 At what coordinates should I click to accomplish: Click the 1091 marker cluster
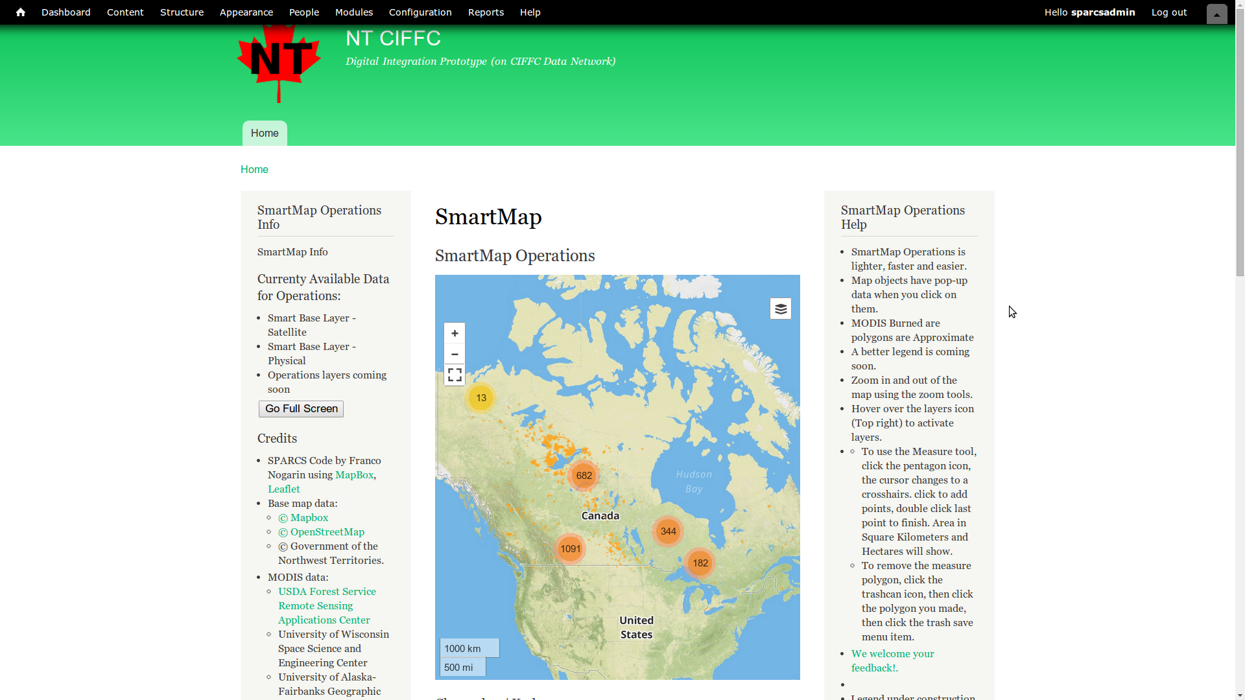click(570, 549)
